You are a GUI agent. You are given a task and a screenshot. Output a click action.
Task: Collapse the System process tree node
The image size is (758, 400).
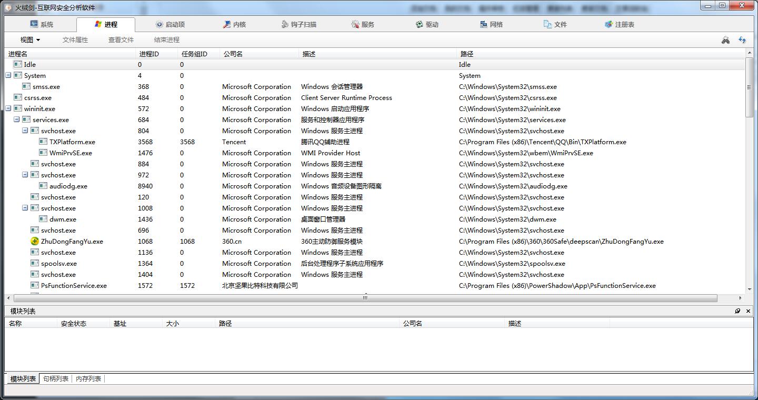8,76
